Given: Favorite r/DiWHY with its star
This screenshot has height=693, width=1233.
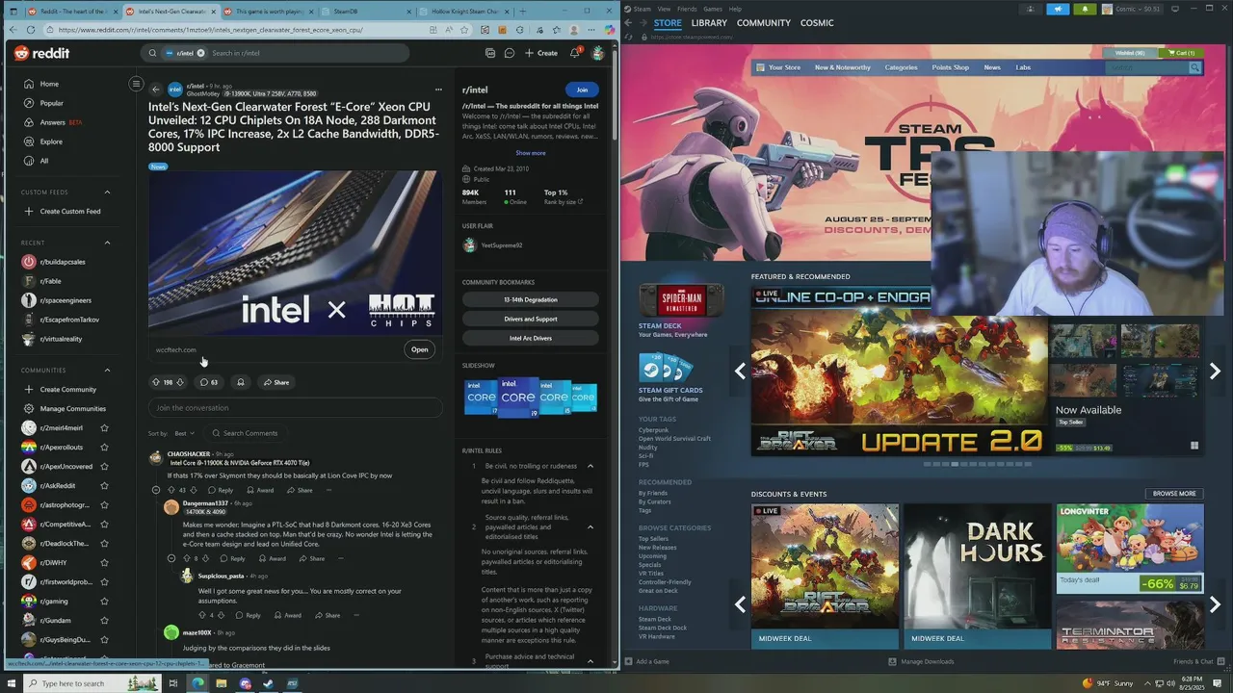Looking at the screenshot, I should [104, 563].
